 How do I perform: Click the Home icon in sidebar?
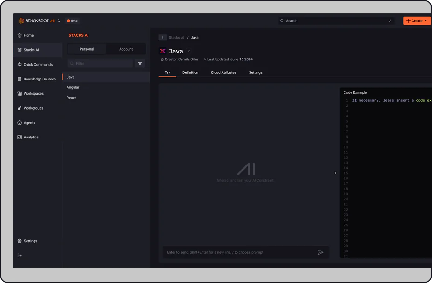click(20, 35)
